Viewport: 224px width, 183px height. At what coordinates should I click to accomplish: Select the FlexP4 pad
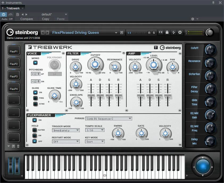(x=14, y=88)
